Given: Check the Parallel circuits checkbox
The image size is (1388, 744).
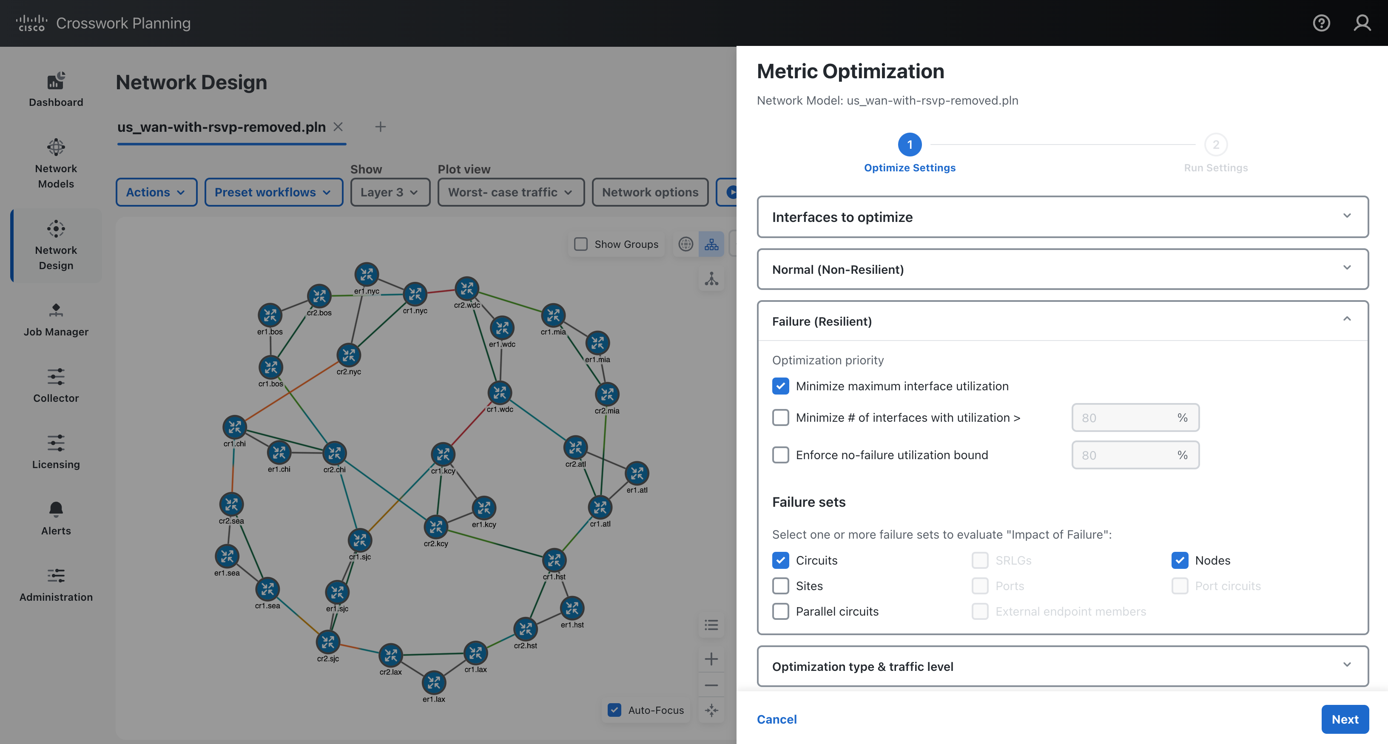Looking at the screenshot, I should tap(780, 611).
